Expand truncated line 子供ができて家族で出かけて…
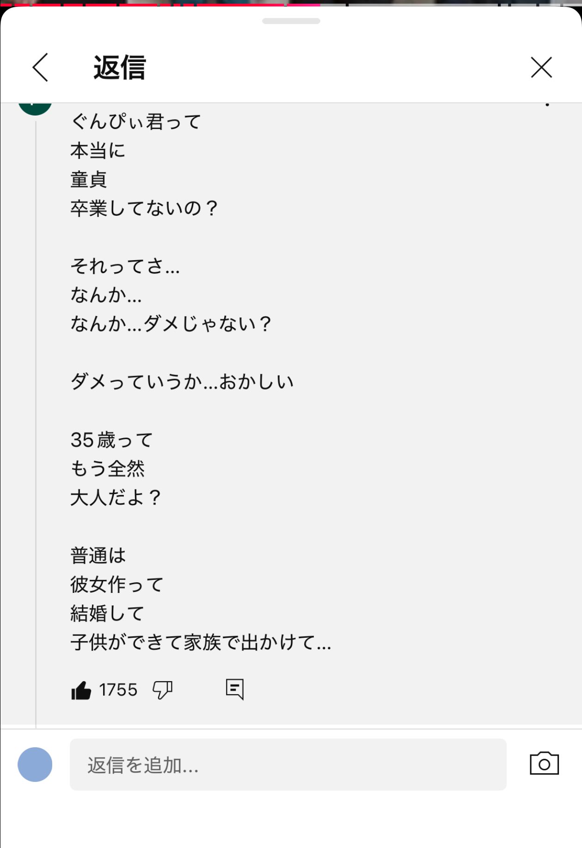This screenshot has width=582, height=848. (201, 642)
